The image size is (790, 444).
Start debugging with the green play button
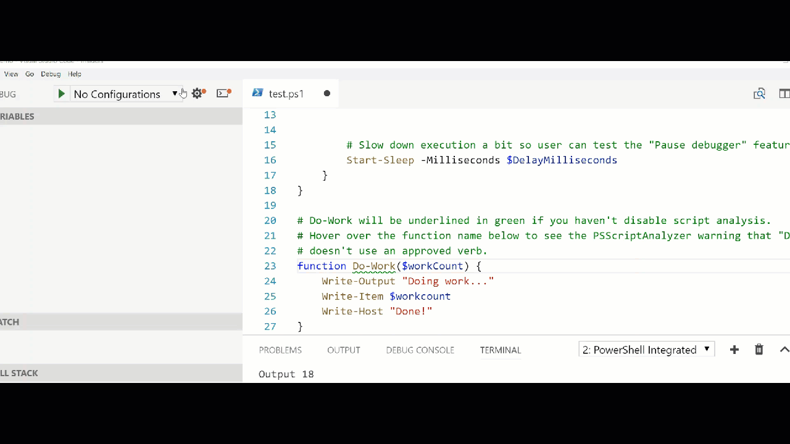pyautogui.click(x=61, y=94)
